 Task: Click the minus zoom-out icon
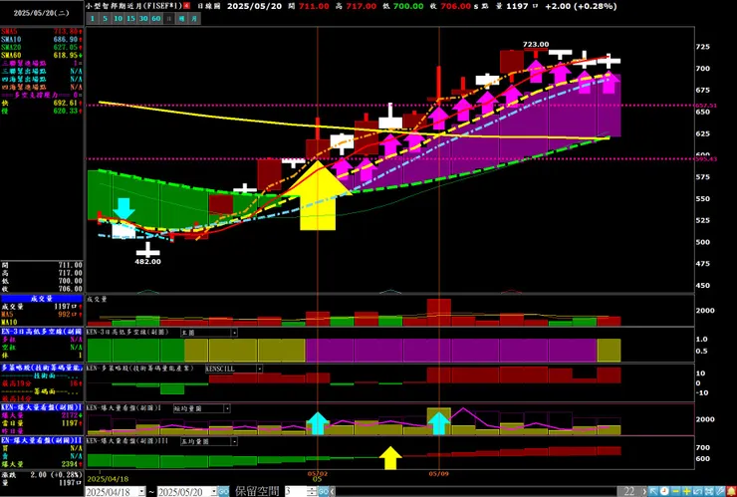(x=675, y=491)
